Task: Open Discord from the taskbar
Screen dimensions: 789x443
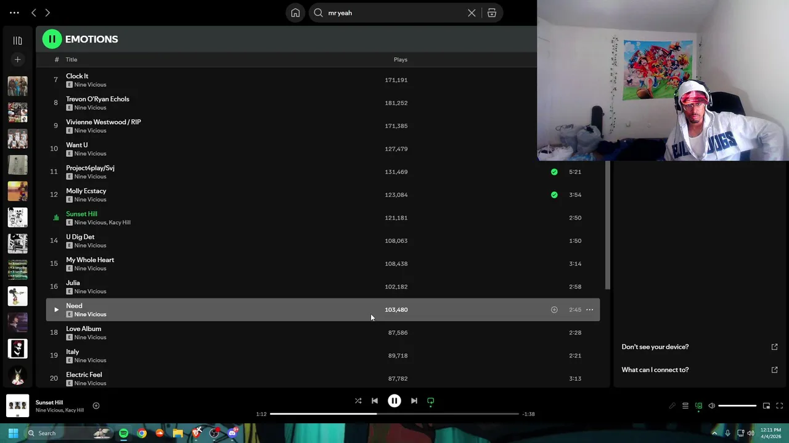Action: click(232, 433)
